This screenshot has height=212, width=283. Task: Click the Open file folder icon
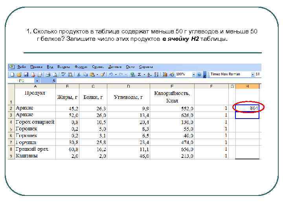click(19, 75)
